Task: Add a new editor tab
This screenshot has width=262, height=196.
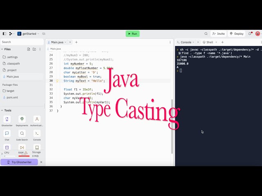Action: (x=77, y=42)
